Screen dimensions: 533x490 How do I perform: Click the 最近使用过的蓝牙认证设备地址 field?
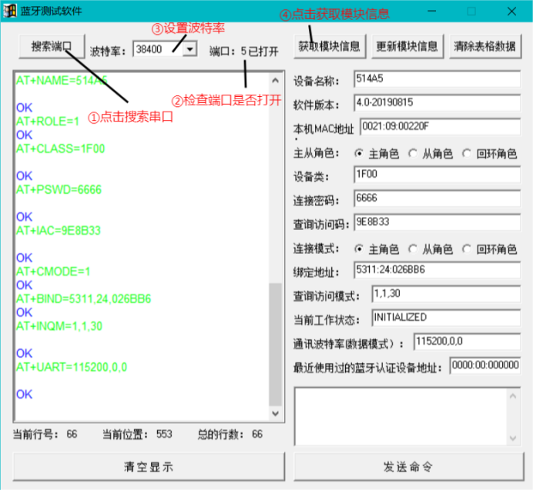coord(485,365)
